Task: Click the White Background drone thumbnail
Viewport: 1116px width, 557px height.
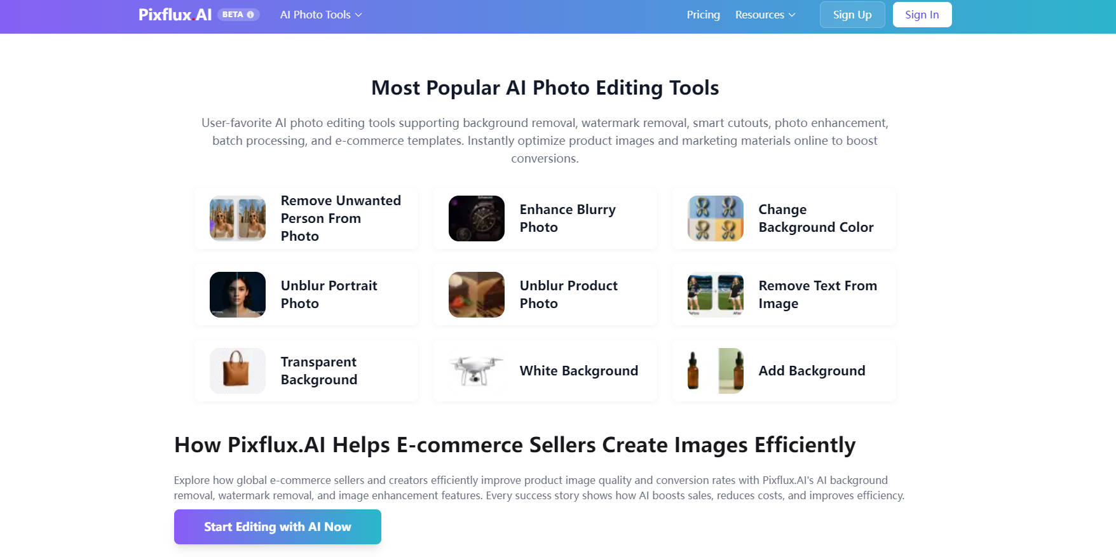Action: pos(477,371)
